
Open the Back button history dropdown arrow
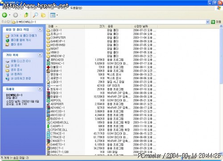[x=10, y=15]
